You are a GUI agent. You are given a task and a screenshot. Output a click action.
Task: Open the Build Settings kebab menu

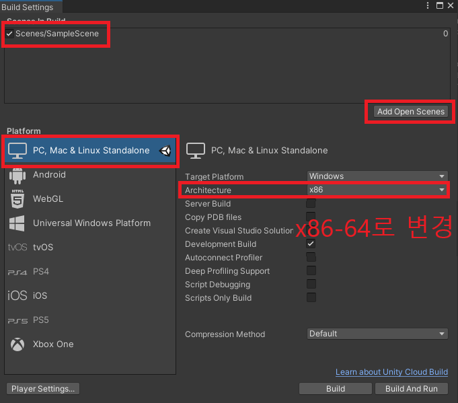click(428, 5)
